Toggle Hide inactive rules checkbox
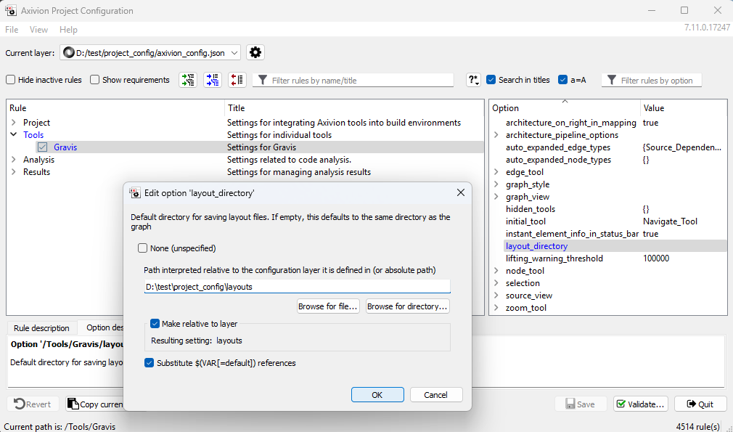 click(10, 80)
